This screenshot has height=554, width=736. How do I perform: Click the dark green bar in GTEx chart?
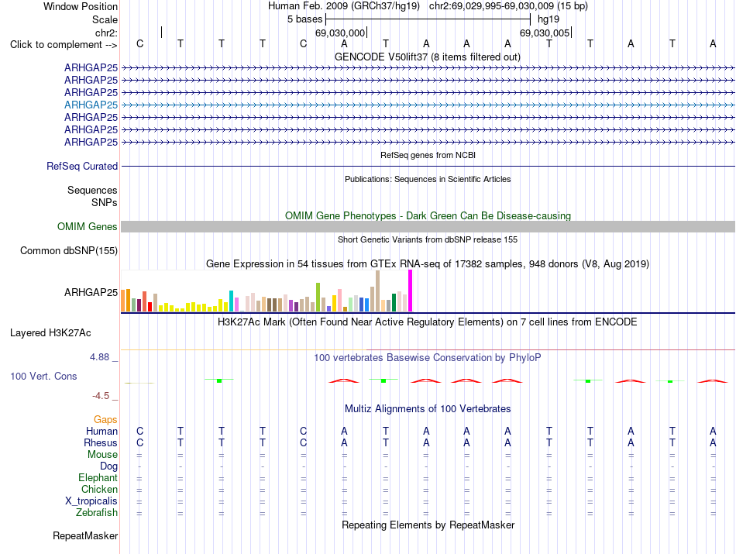(394, 303)
